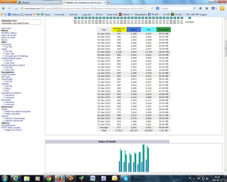
Task: Launch Chrome from the taskbar
Action: click(48, 178)
